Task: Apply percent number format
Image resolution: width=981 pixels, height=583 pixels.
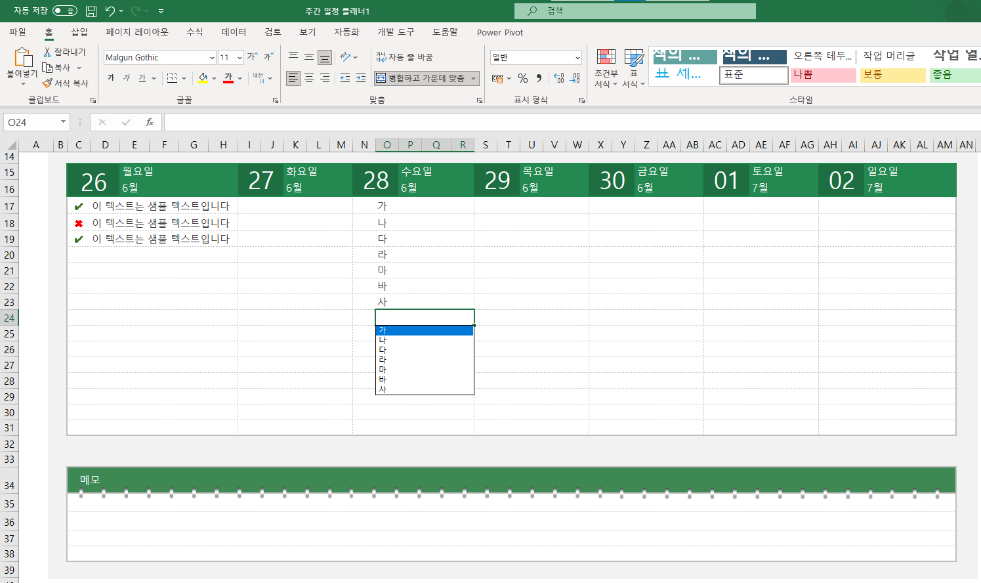Action: [x=522, y=77]
